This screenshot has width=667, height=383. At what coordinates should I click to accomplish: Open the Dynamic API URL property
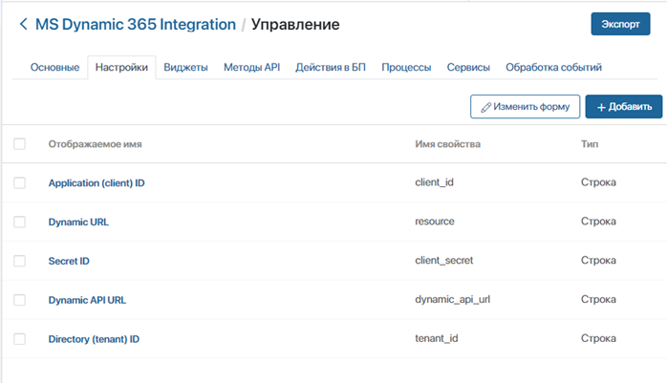tap(87, 300)
